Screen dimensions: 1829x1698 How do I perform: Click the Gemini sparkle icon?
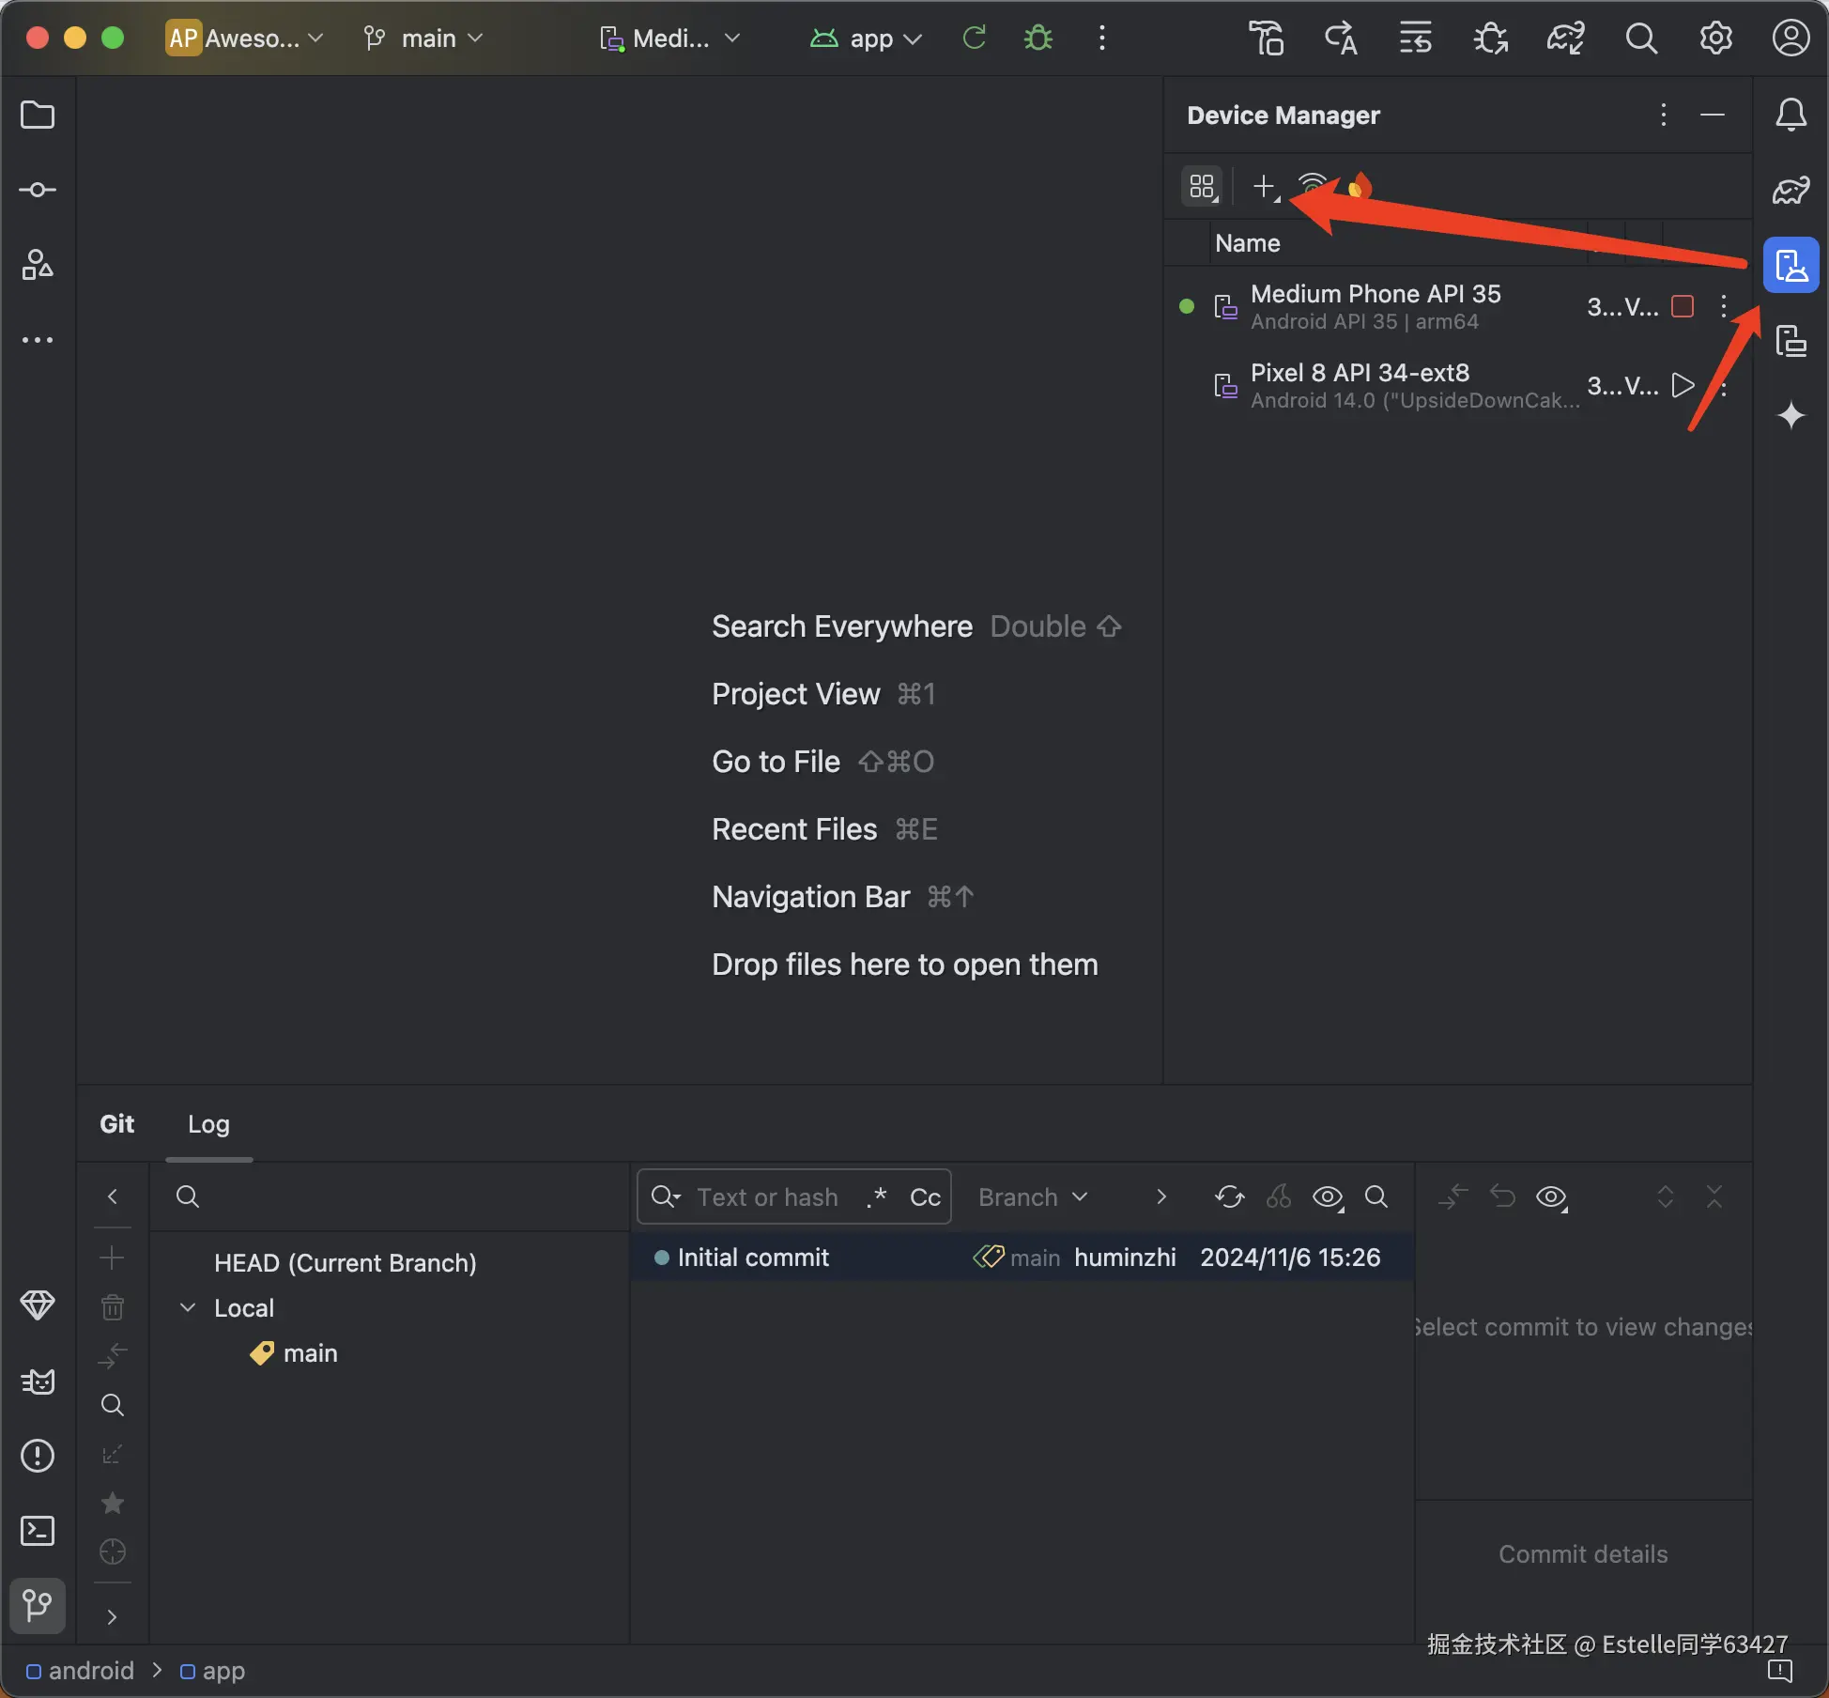1791,415
